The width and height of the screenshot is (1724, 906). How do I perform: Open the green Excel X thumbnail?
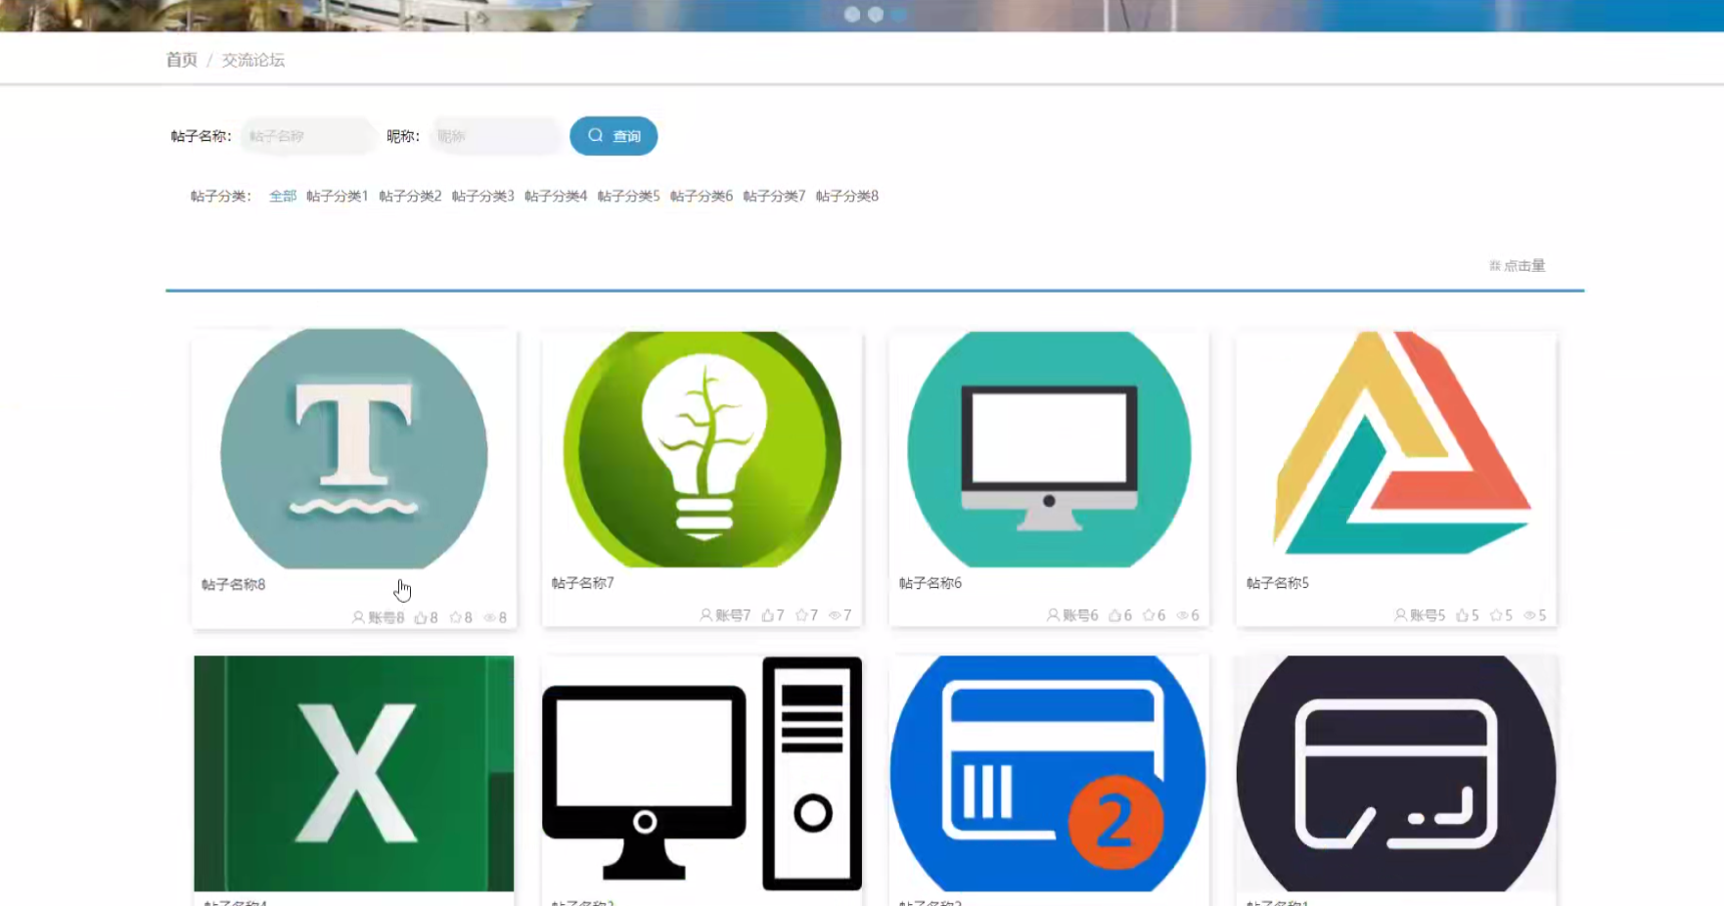354,773
